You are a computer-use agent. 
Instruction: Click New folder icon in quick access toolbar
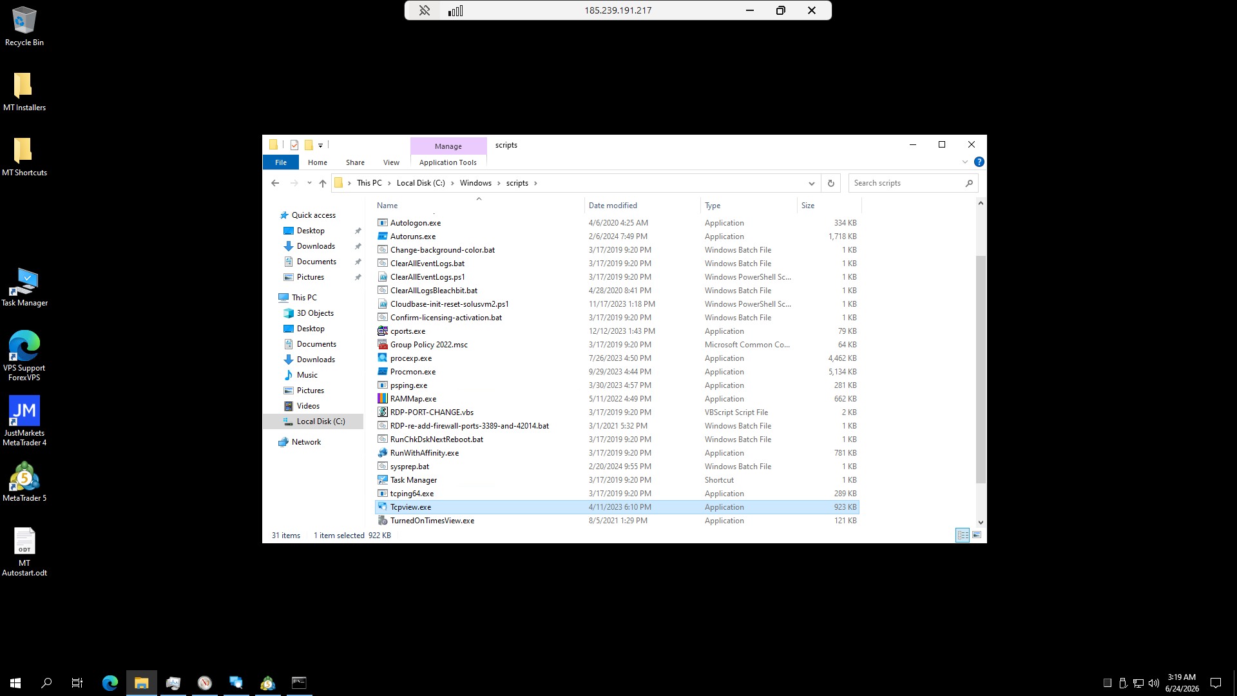pos(309,145)
